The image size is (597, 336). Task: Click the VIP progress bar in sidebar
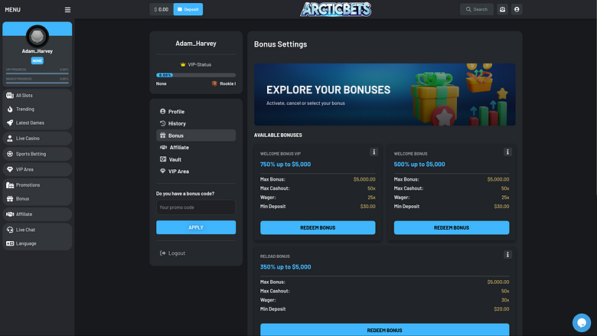tap(38, 73)
